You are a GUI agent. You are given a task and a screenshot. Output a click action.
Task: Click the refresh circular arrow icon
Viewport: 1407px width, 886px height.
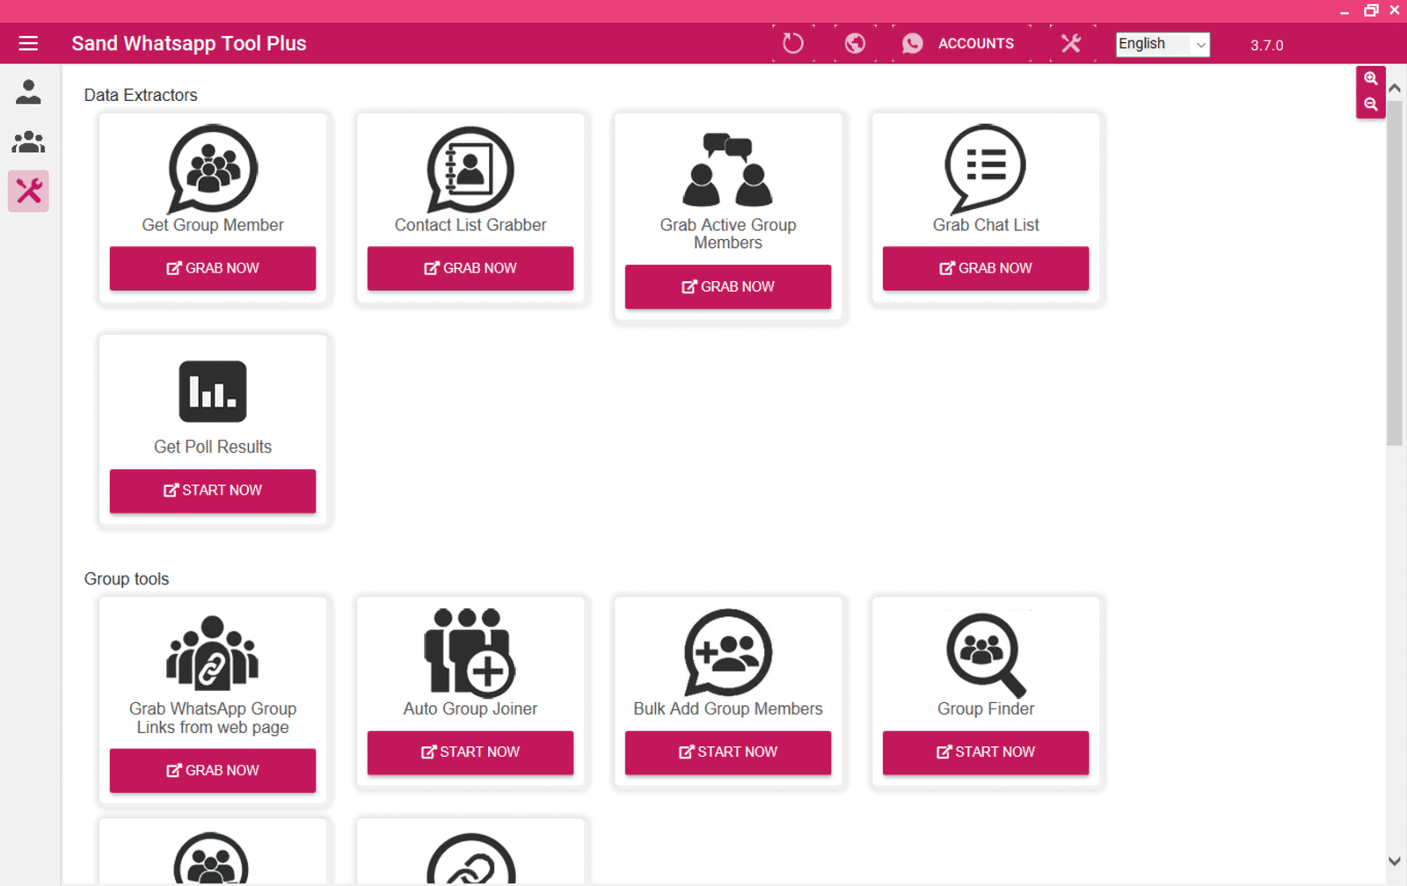[793, 43]
